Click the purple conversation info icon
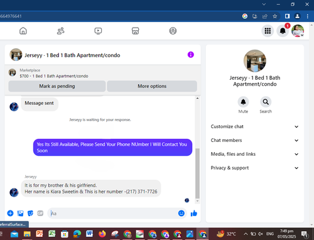 [x=190, y=55]
